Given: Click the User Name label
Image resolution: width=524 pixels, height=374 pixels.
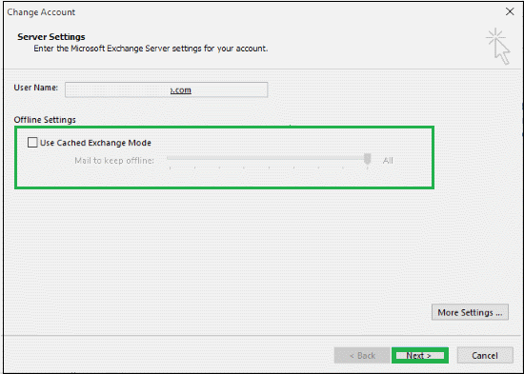Looking at the screenshot, I should point(36,88).
